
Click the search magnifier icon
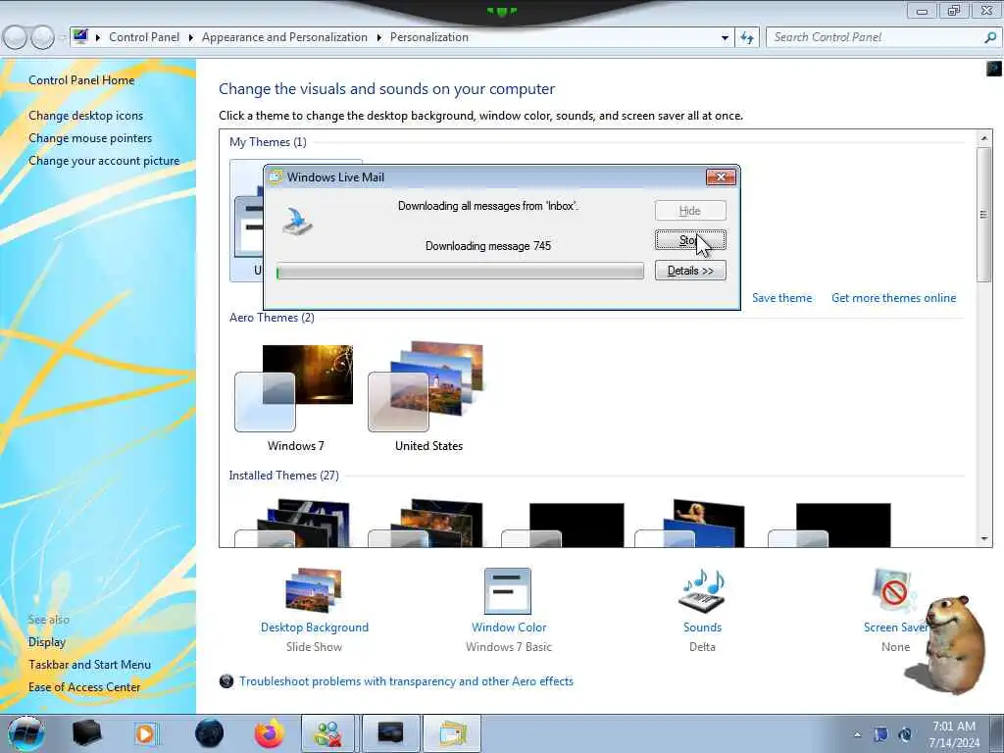click(x=990, y=37)
